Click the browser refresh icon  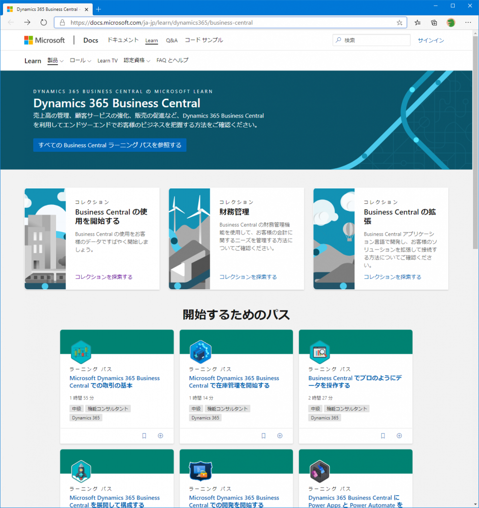tap(44, 22)
